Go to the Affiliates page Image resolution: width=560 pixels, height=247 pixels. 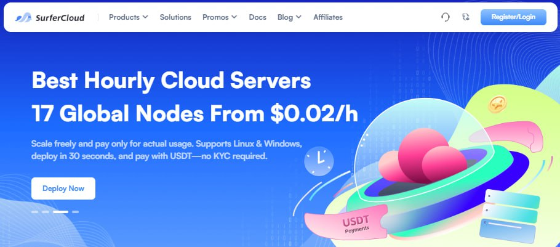328,17
